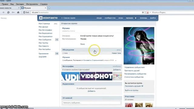Open Приложения in sidebar

click(x=44, y=54)
